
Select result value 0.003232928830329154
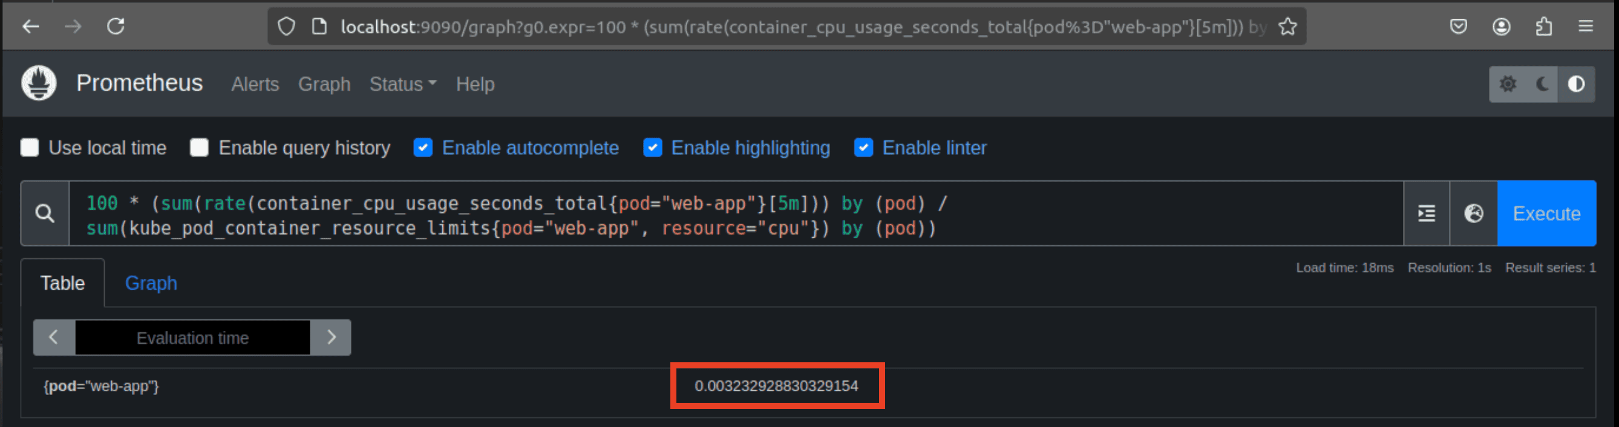[776, 386]
